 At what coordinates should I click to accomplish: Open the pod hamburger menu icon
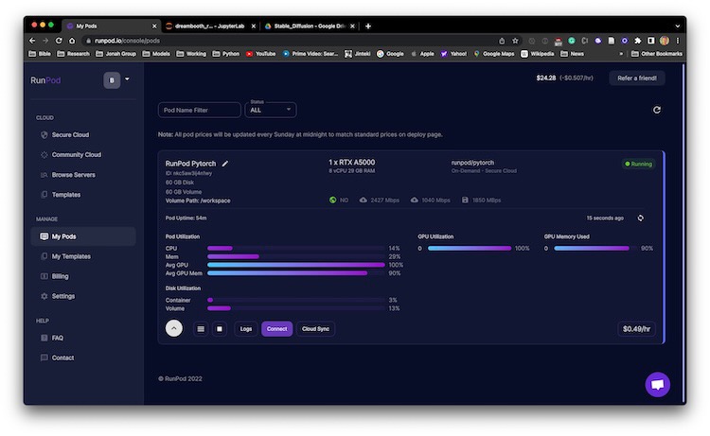pyautogui.click(x=200, y=329)
